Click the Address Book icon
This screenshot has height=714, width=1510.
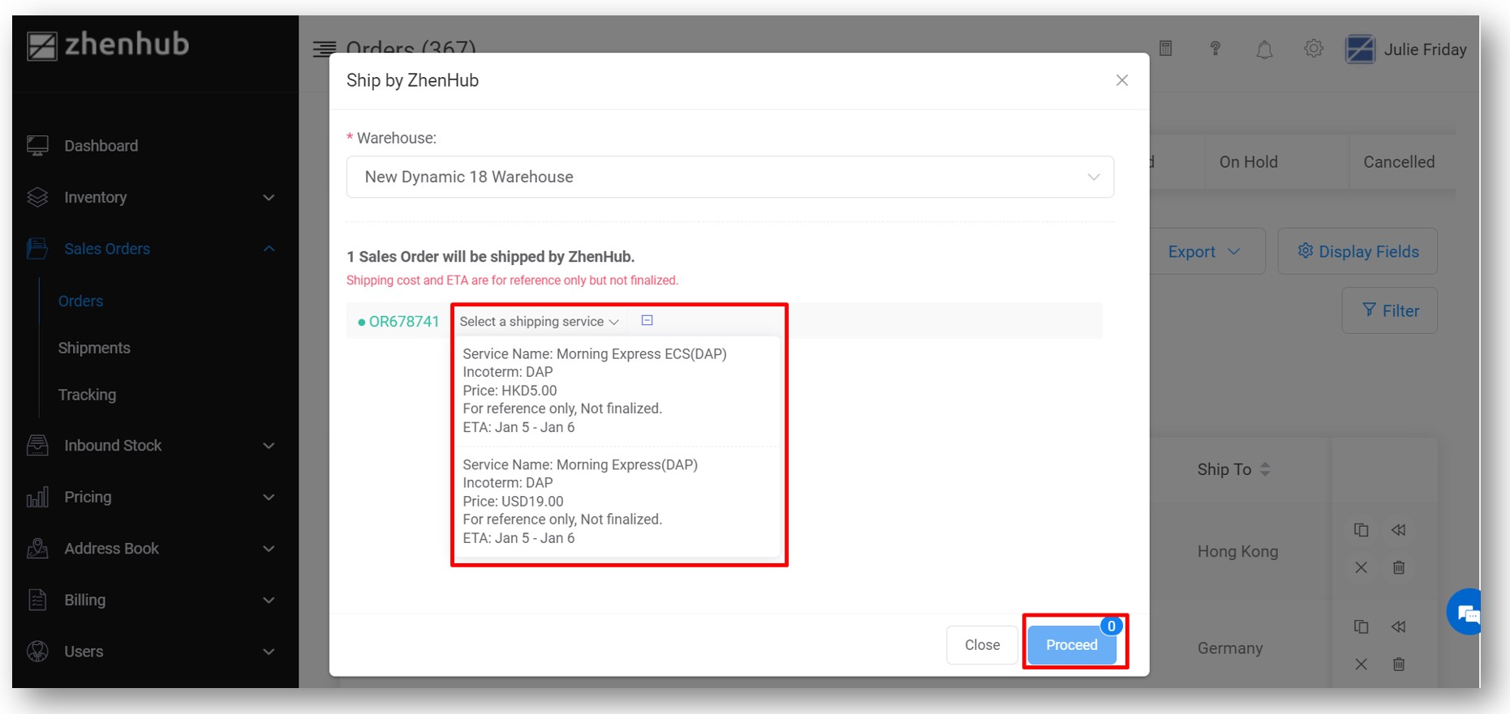coord(37,549)
